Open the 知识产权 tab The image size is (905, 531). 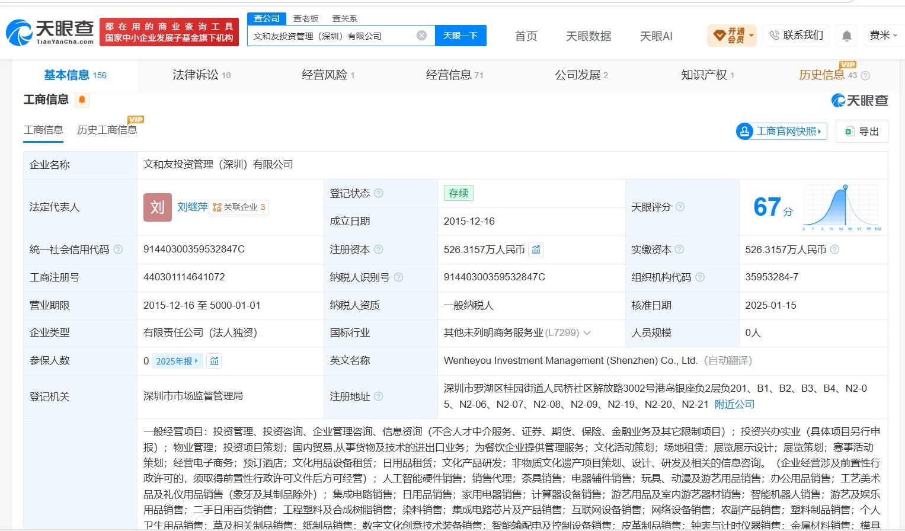click(x=708, y=75)
